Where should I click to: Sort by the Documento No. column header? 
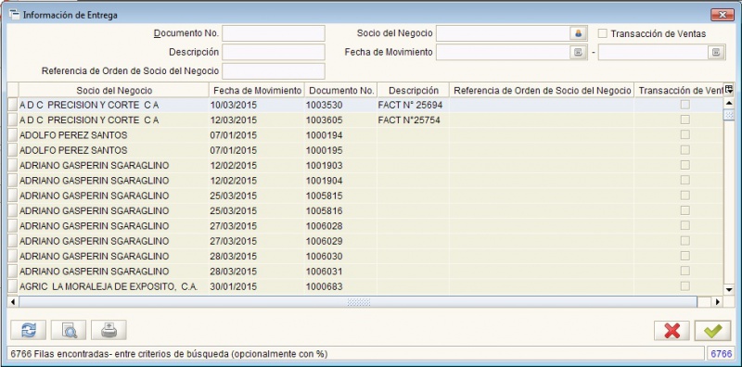point(340,90)
